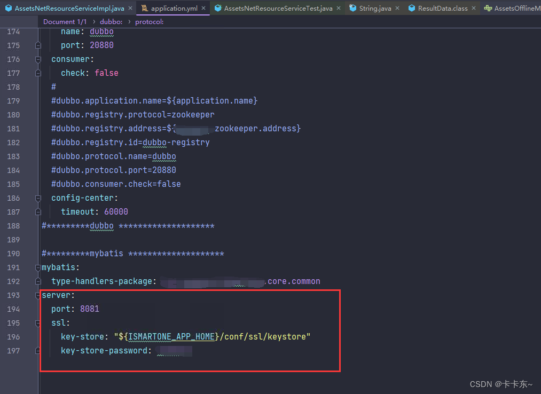
Task: Open AssetsNetResourceServiceTest.java tab
Action: [x=278, y=9]
